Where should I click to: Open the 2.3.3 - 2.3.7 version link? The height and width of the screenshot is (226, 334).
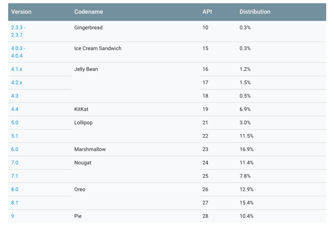point(18,31)
